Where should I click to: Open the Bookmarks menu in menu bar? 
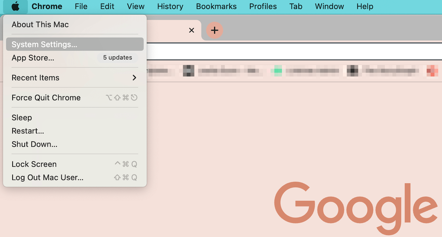tap(216, 7)
